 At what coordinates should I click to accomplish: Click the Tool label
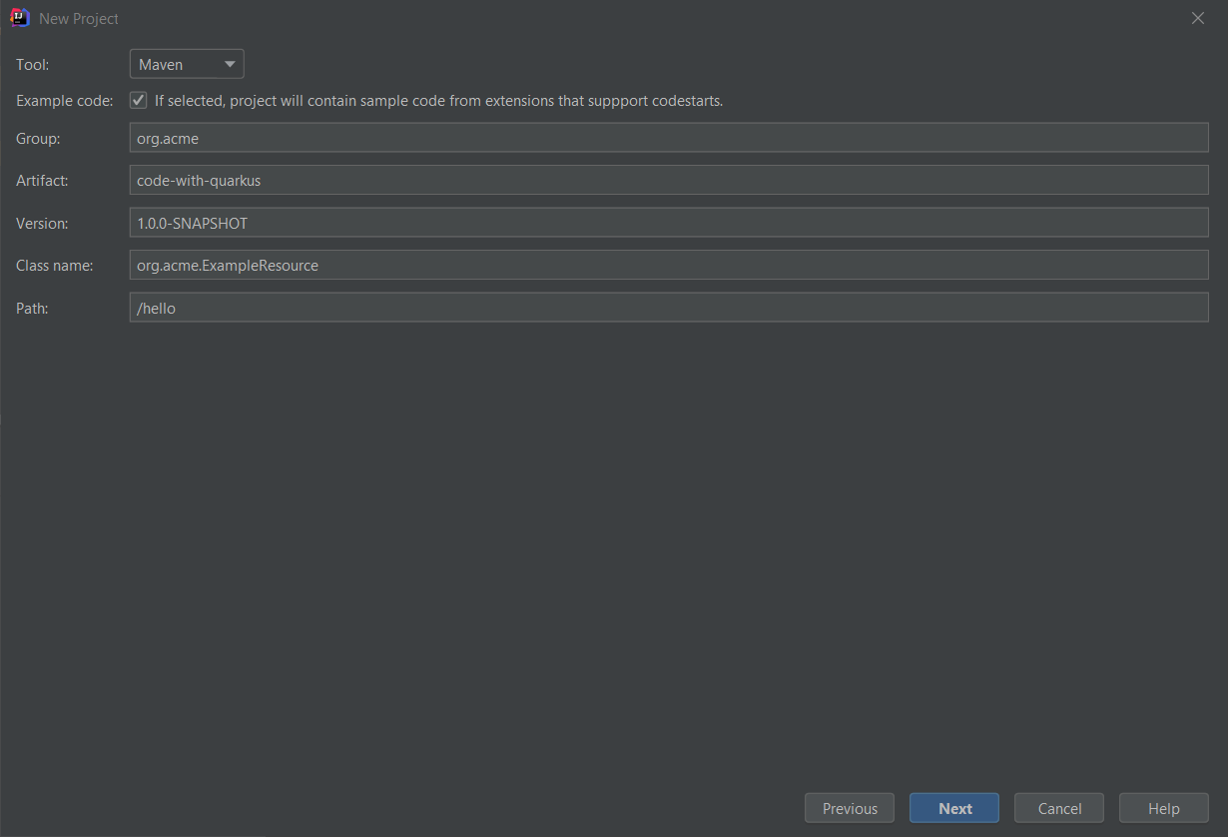point(29,63)
